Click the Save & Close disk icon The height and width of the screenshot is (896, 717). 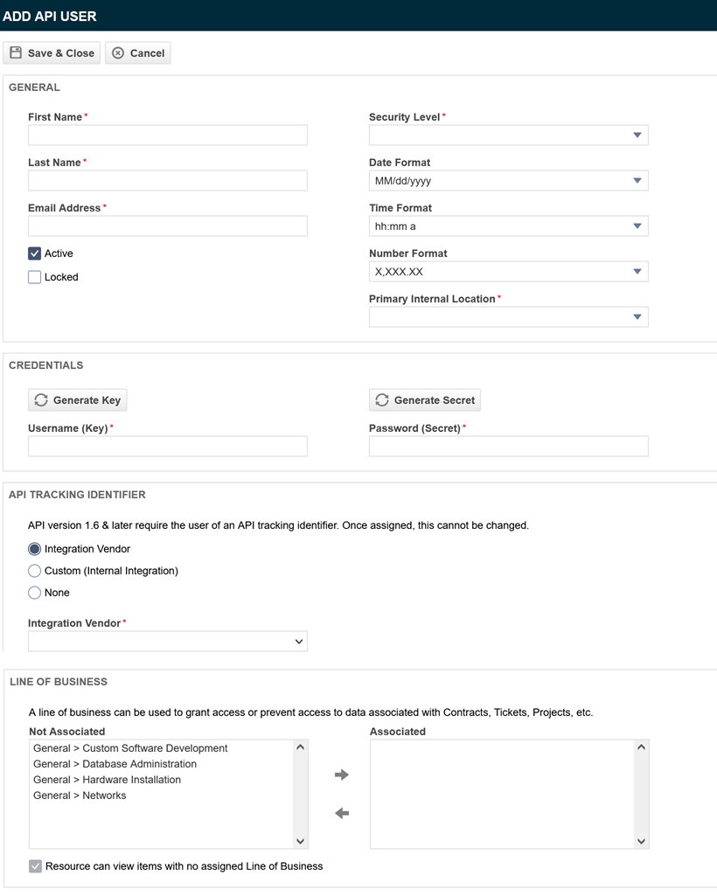16,53
